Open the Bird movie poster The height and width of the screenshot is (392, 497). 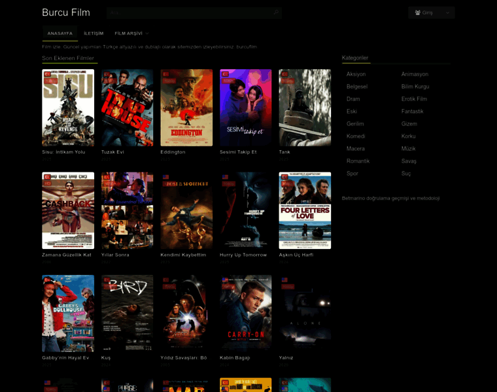pos(127,314)
